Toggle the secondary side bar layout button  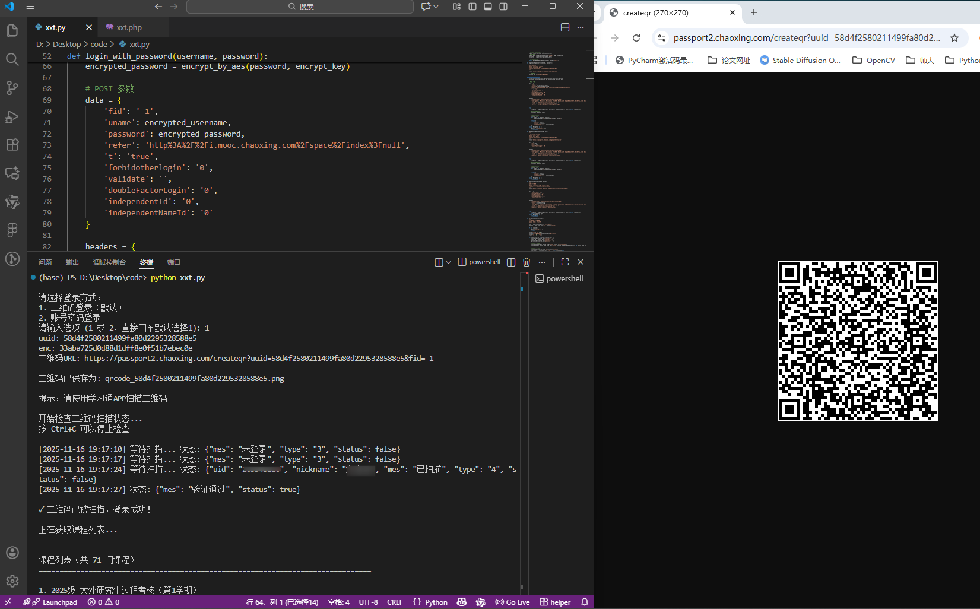[x=503, y=7]
